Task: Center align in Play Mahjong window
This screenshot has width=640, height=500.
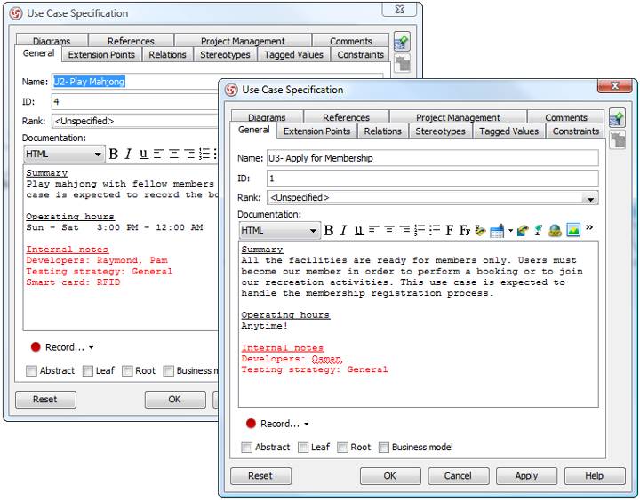Action: [174, 155]
